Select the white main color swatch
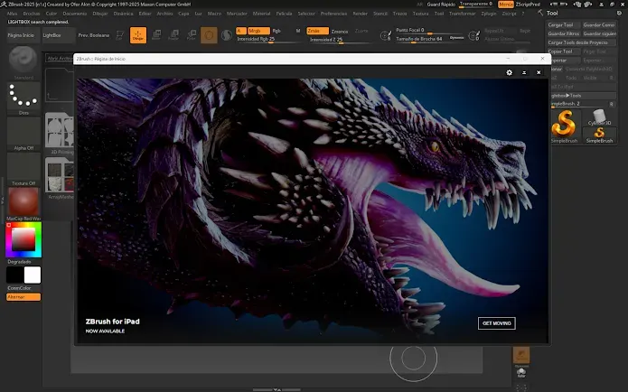 [33, 275]
